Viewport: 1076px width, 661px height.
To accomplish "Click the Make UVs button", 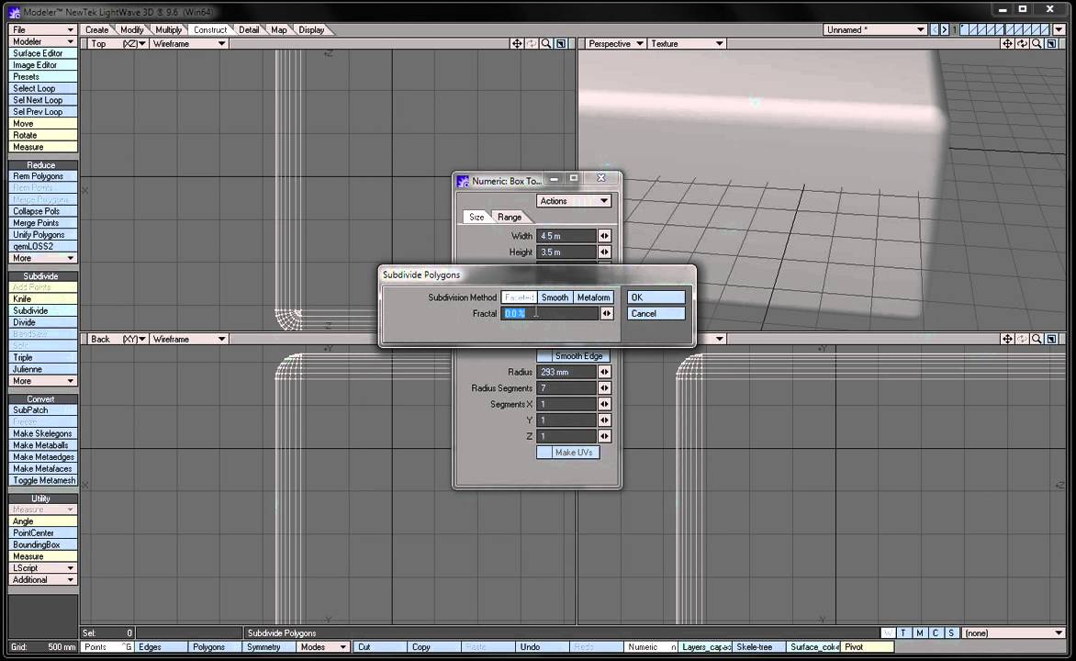I will [x=568, y=453].
